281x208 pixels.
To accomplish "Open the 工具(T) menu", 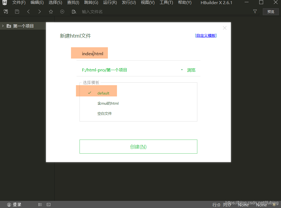I will pyautogui.click(x=166, y=2).
